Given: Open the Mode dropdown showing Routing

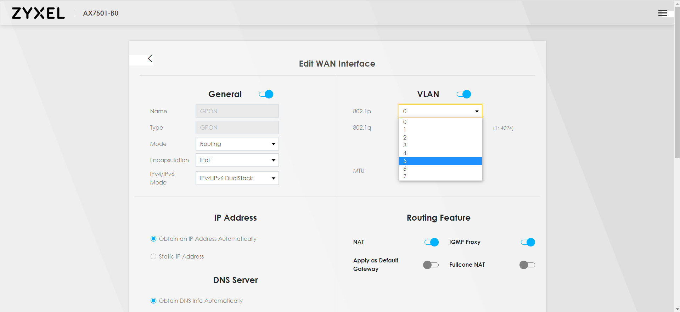Looking at the screenshot, I should point(237,144).
